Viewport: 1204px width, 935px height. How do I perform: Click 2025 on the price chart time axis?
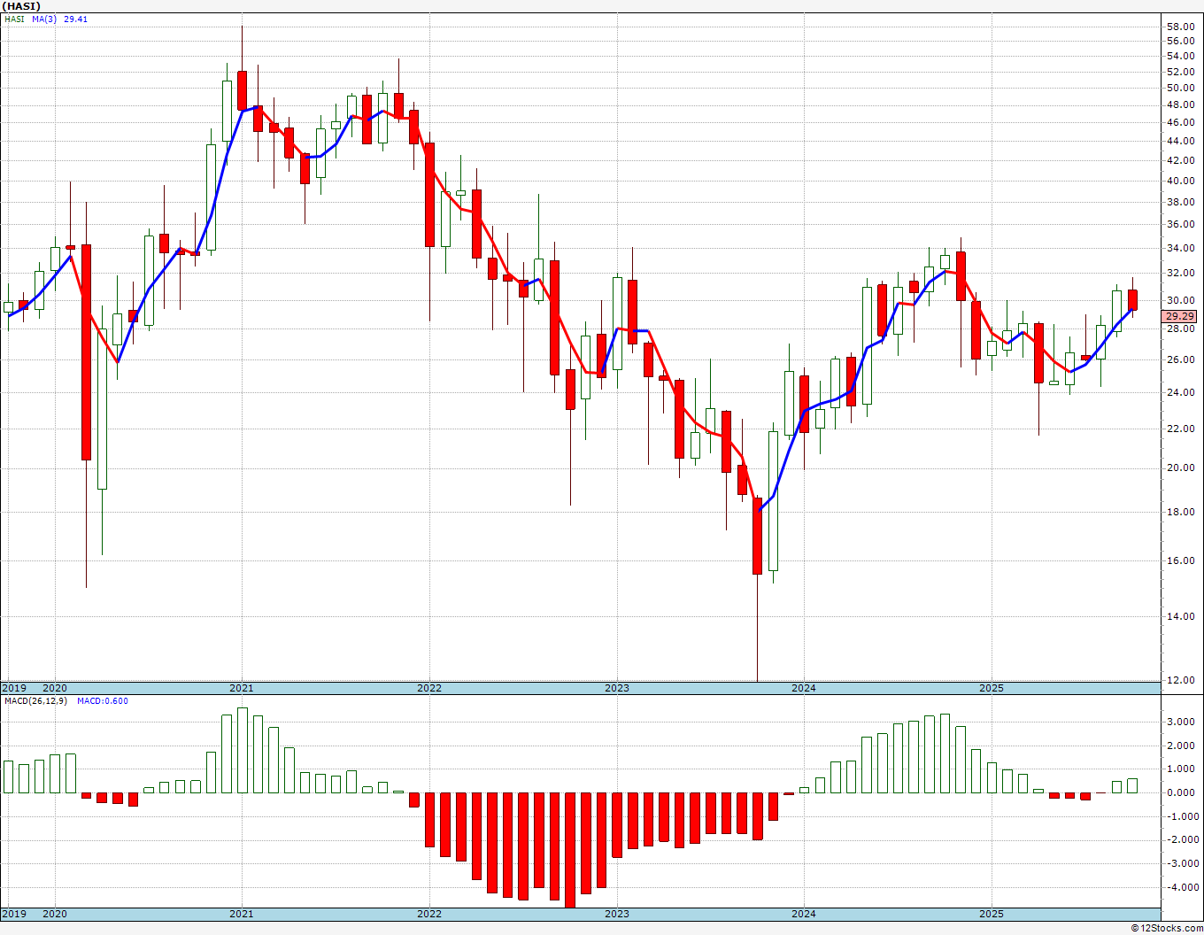[992, 688]
